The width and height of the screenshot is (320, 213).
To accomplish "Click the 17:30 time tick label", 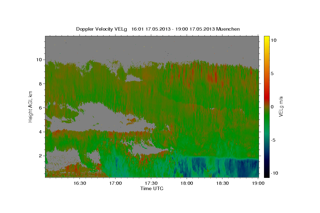I will pyautogui.click(x=151, y=183).
